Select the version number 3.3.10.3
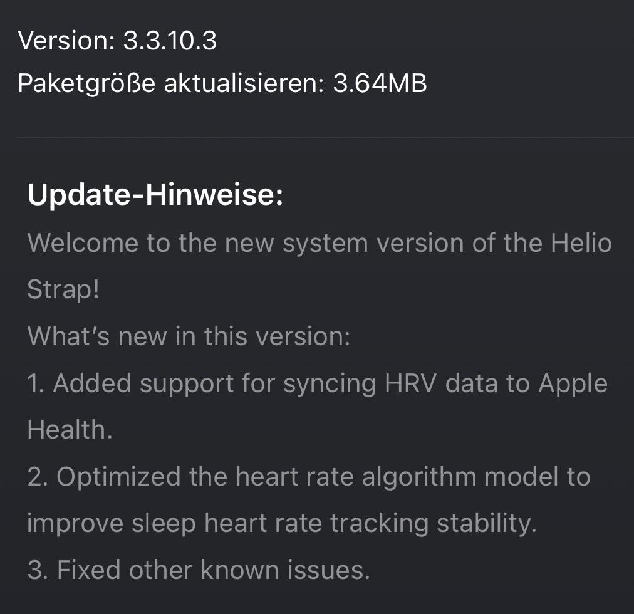 pyautogui.click(x=170, y=41)
